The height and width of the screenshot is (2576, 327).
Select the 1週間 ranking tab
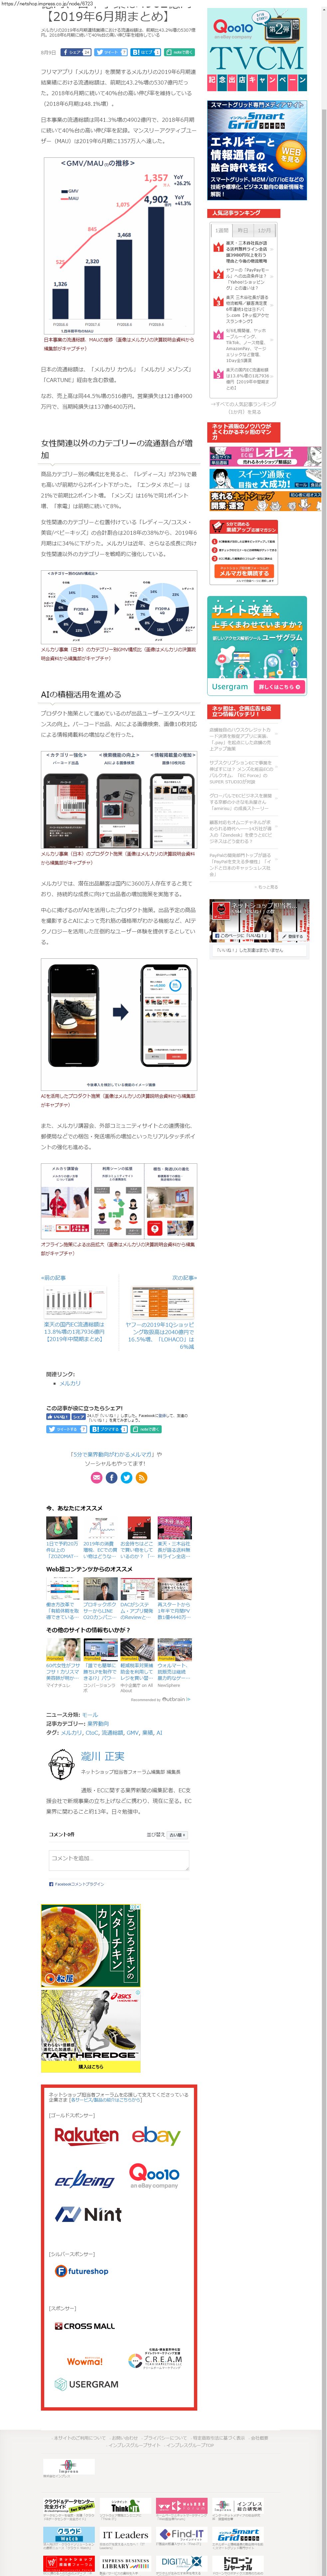coord(222,230)
